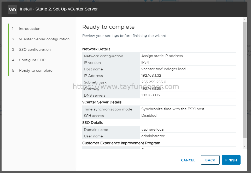Click the IPv4 value
The width and height of the screenshot is (251, 173).
pos(145,62)
